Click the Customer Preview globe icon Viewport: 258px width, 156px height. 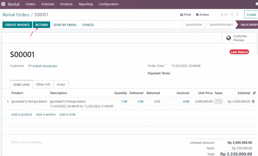229,38
